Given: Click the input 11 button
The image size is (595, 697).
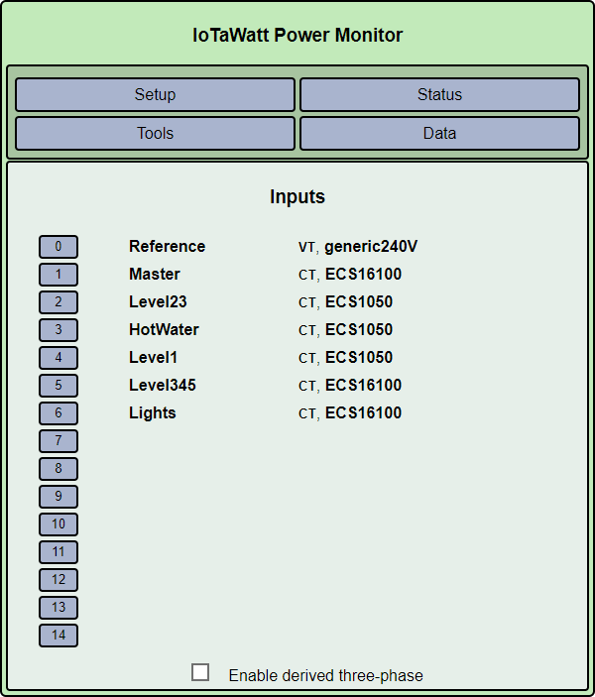Looking at the screenshot, I should tap(59, 552).
